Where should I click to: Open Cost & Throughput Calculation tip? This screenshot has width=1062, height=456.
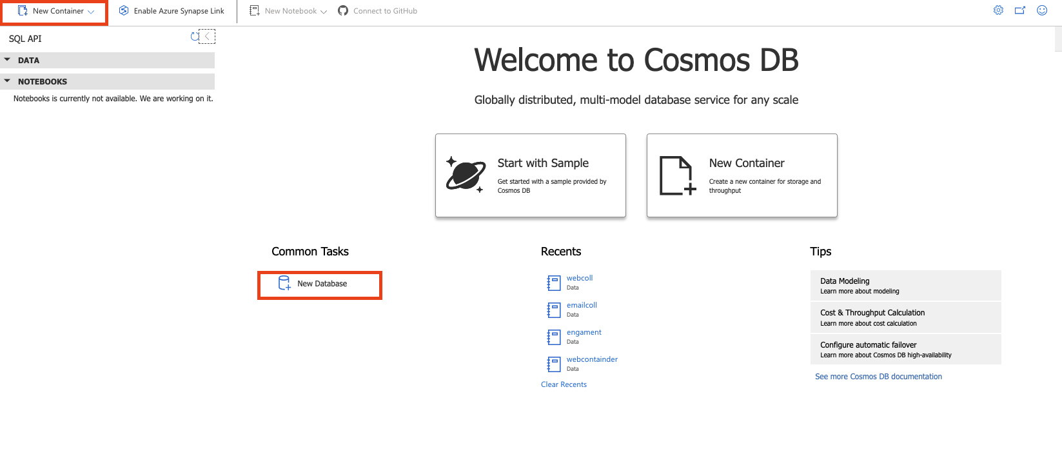tap(905, 317)
